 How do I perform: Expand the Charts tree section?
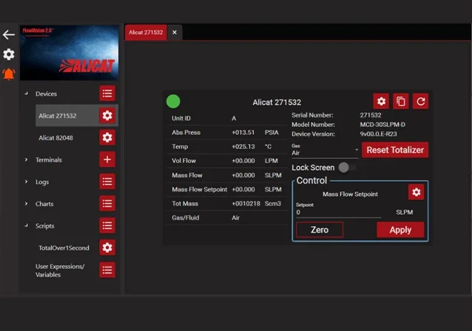coord(27,204)
